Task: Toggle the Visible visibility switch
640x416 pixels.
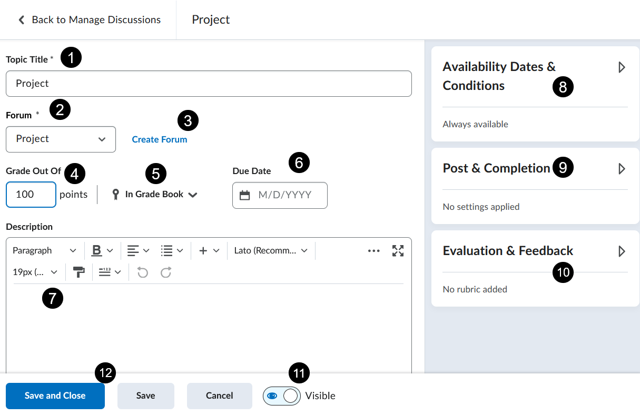Action: (282, 396)
